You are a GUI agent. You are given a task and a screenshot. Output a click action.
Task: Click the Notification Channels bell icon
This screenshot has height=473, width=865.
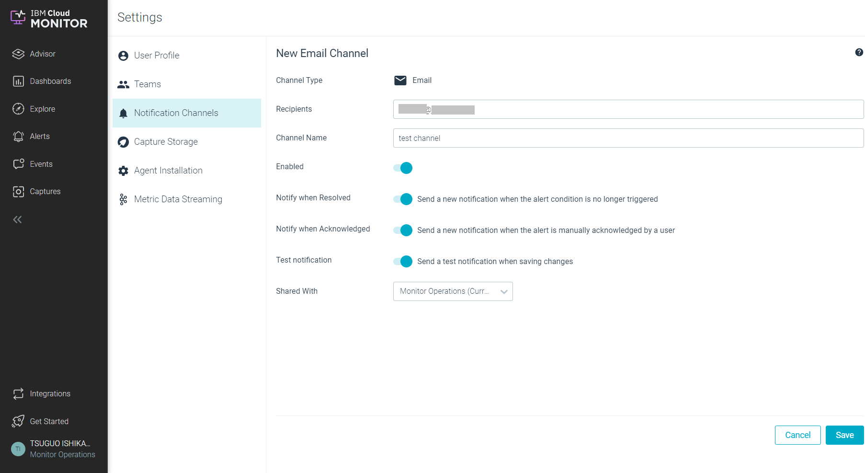click(123, 114)
